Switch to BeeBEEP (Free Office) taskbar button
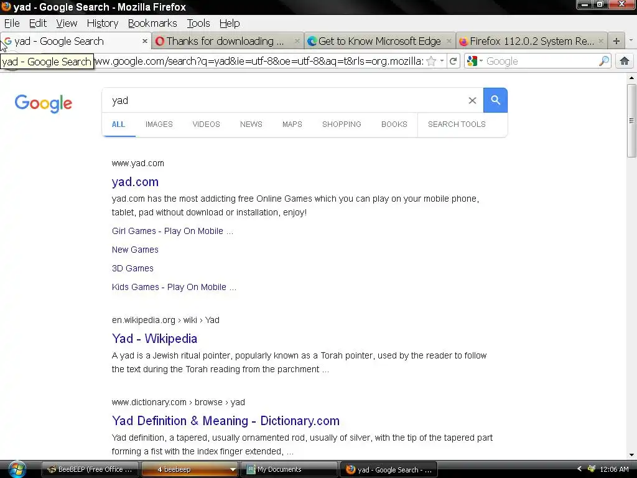Viewport: 637px width, 478px height. coord(90,469)
